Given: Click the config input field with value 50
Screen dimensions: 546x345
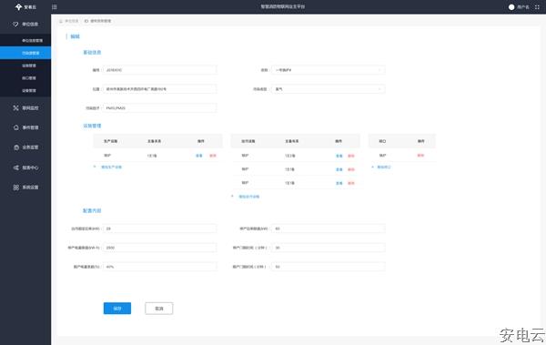Looking at the screenshot, I should pos(328,267).
